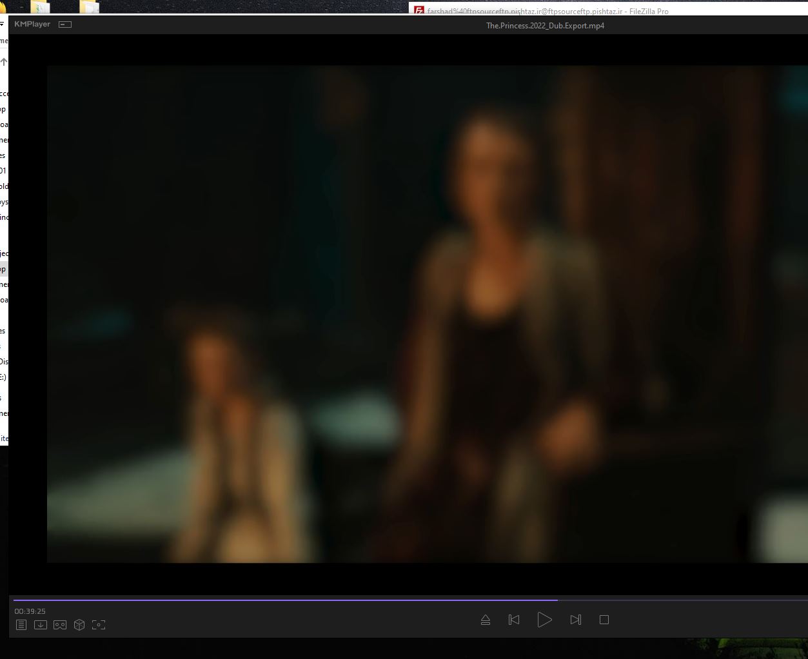Enable VR goggles viewing mode
Viewport: 808px width, 659px height.
coord(60,625)
